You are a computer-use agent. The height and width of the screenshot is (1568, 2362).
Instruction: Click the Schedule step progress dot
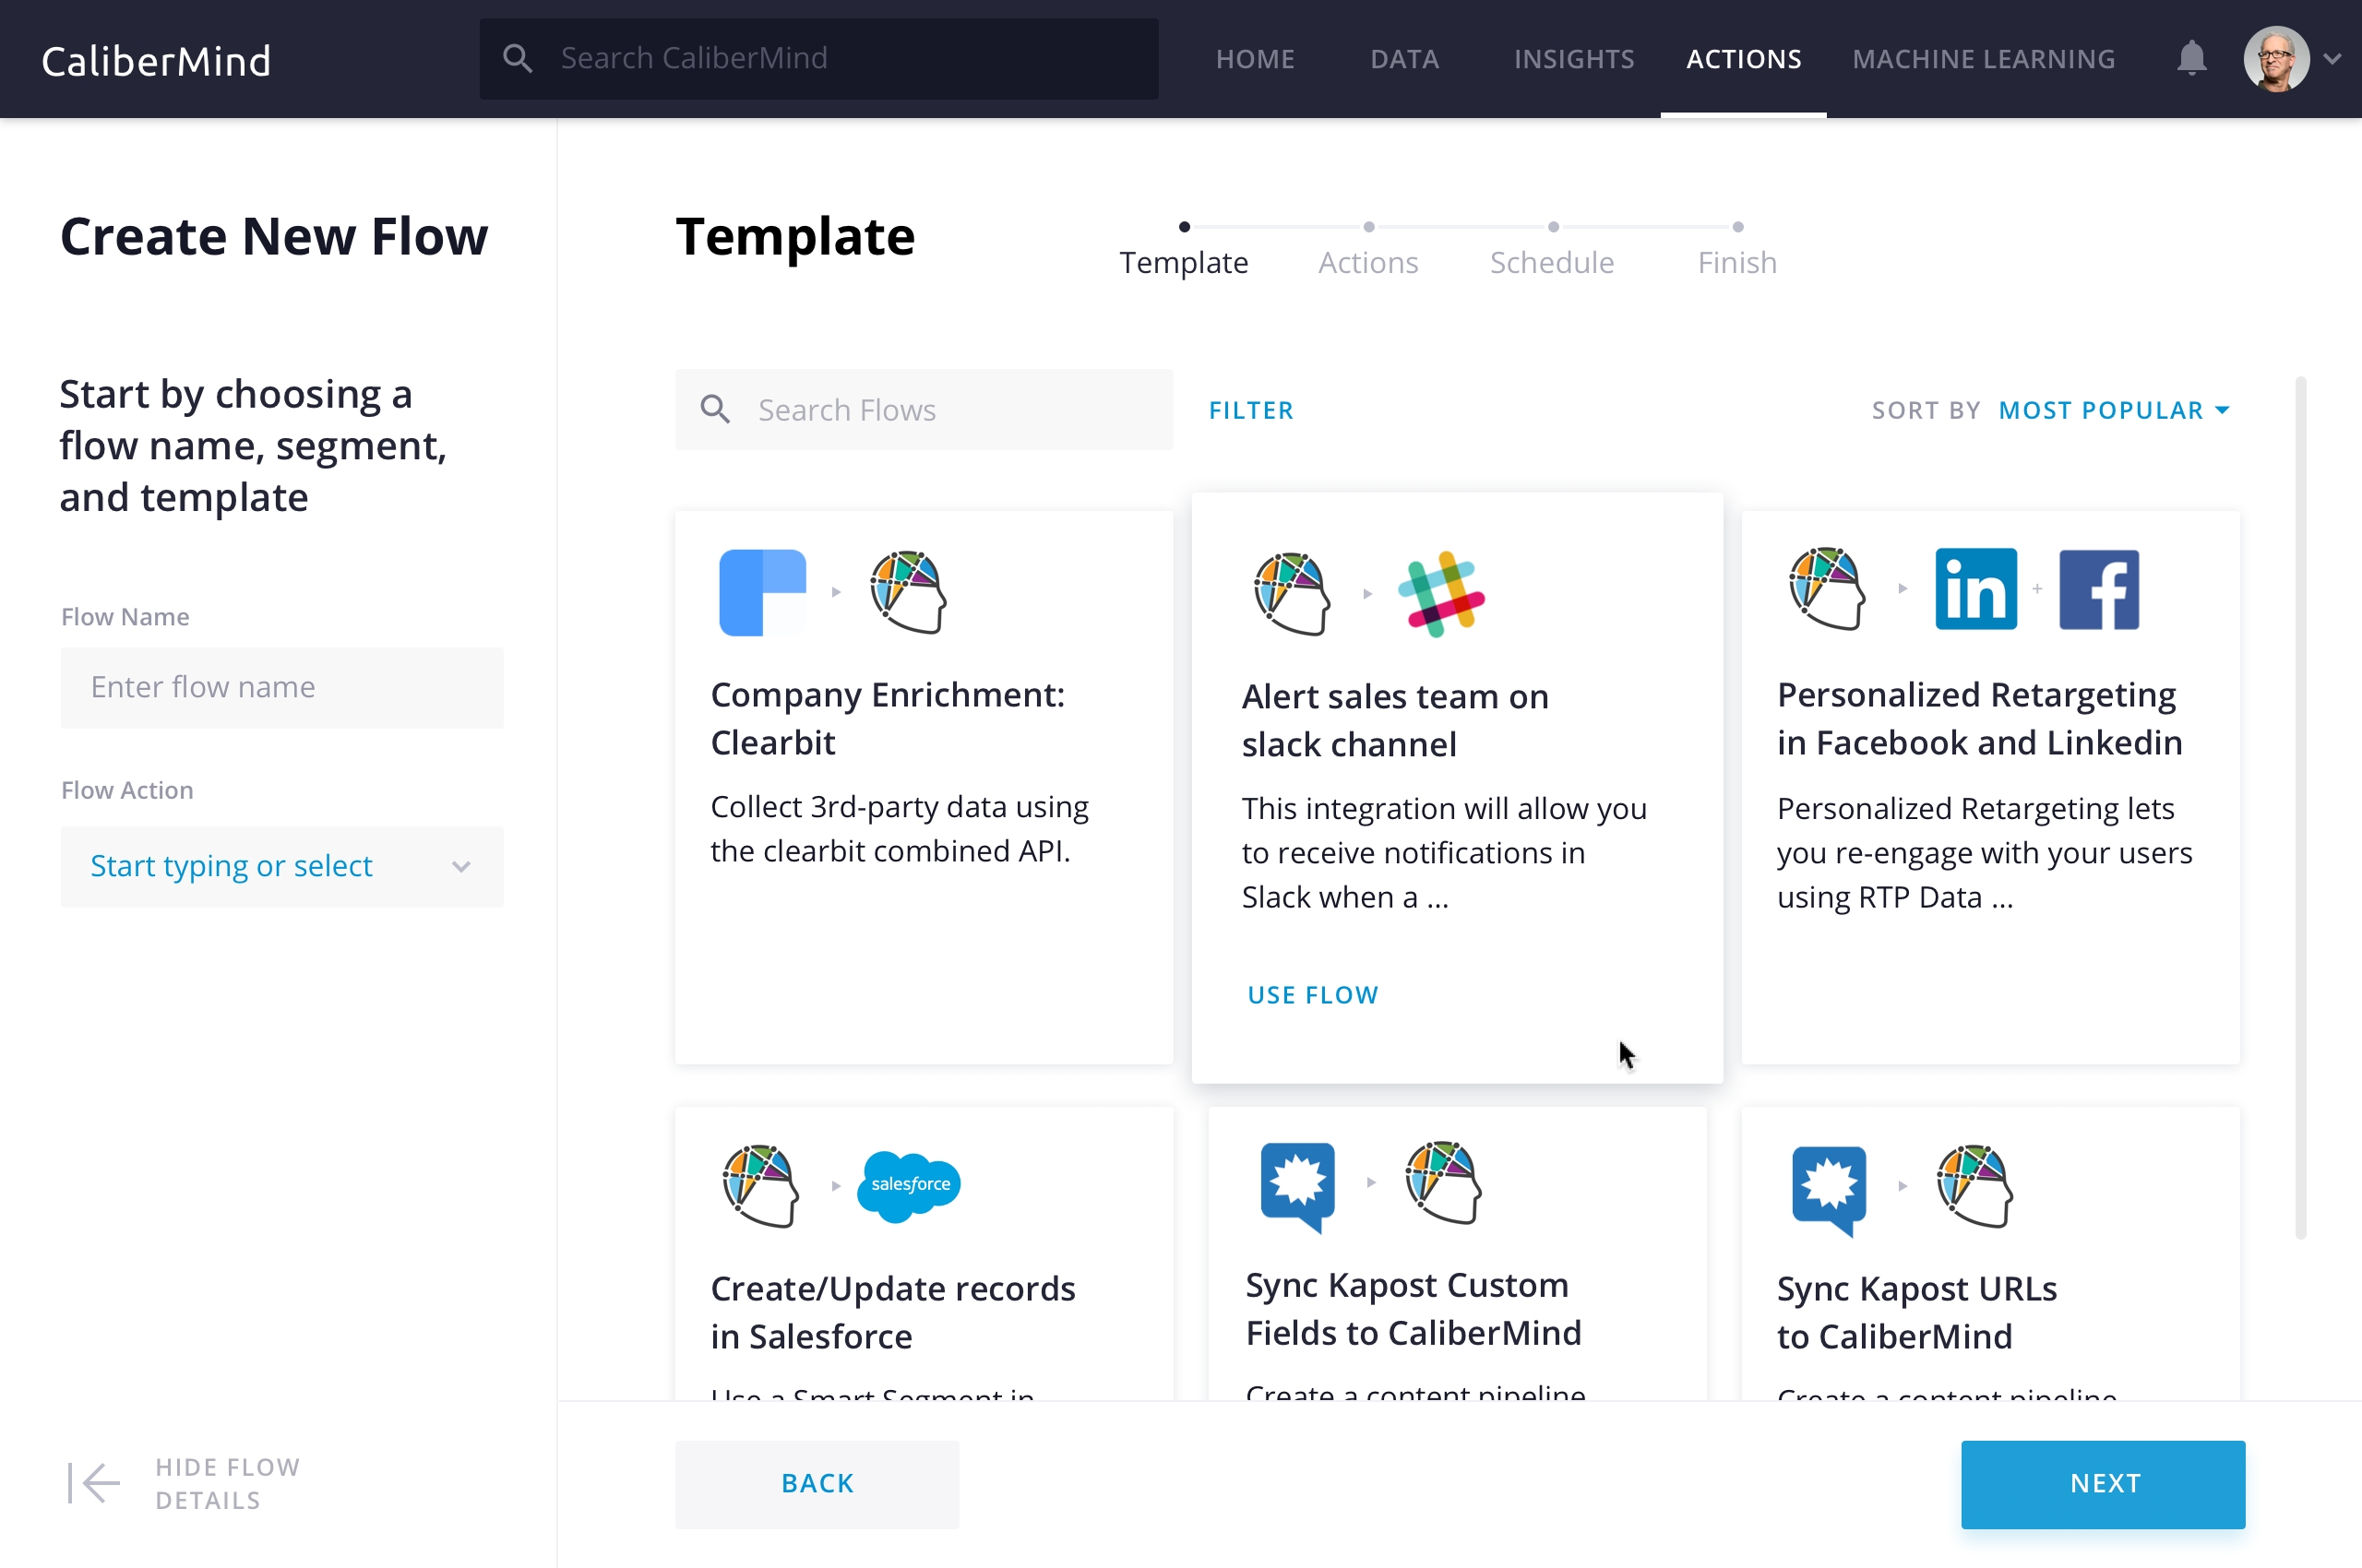1554,226
